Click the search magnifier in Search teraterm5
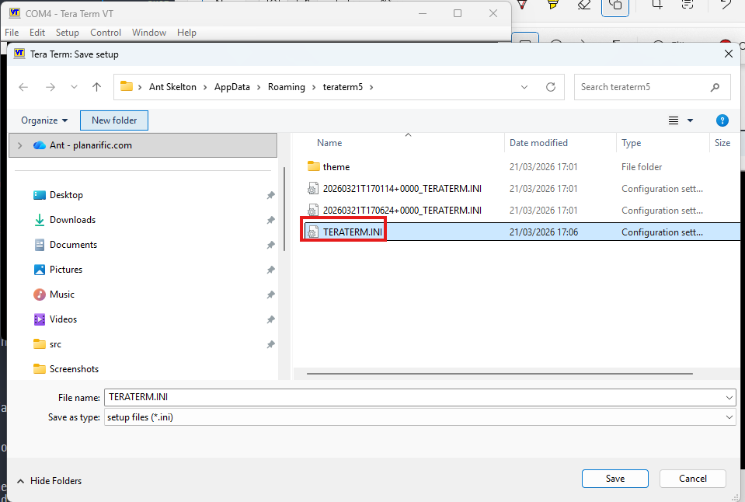This screenshot has width=745, height=502. (715, 87)
